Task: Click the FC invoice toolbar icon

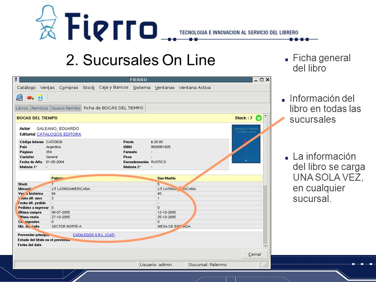Action: [41, 98]
